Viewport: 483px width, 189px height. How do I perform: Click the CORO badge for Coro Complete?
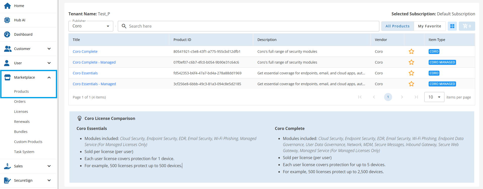coord(434,52)
